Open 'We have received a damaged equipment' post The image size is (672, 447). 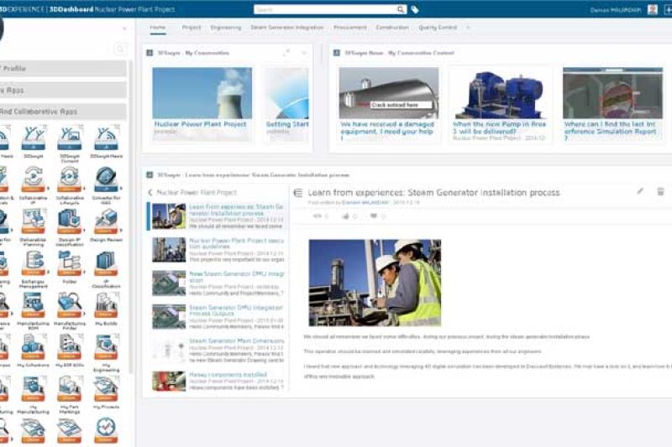pos(387,131)
